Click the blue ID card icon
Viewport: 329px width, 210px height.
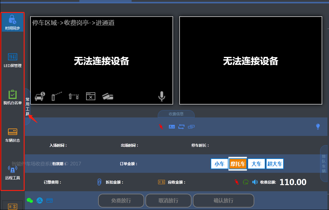172,127
